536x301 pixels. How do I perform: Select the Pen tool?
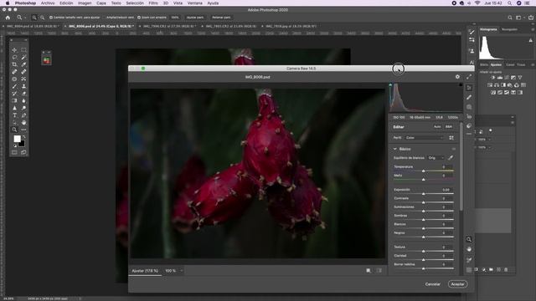tap(23, 115)
